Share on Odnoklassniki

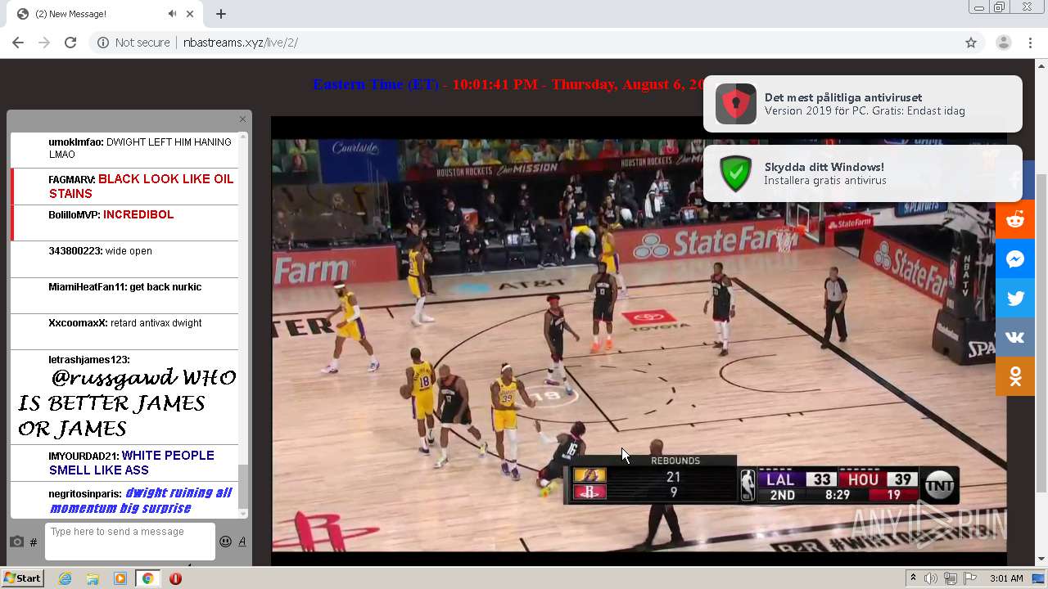1015,376
